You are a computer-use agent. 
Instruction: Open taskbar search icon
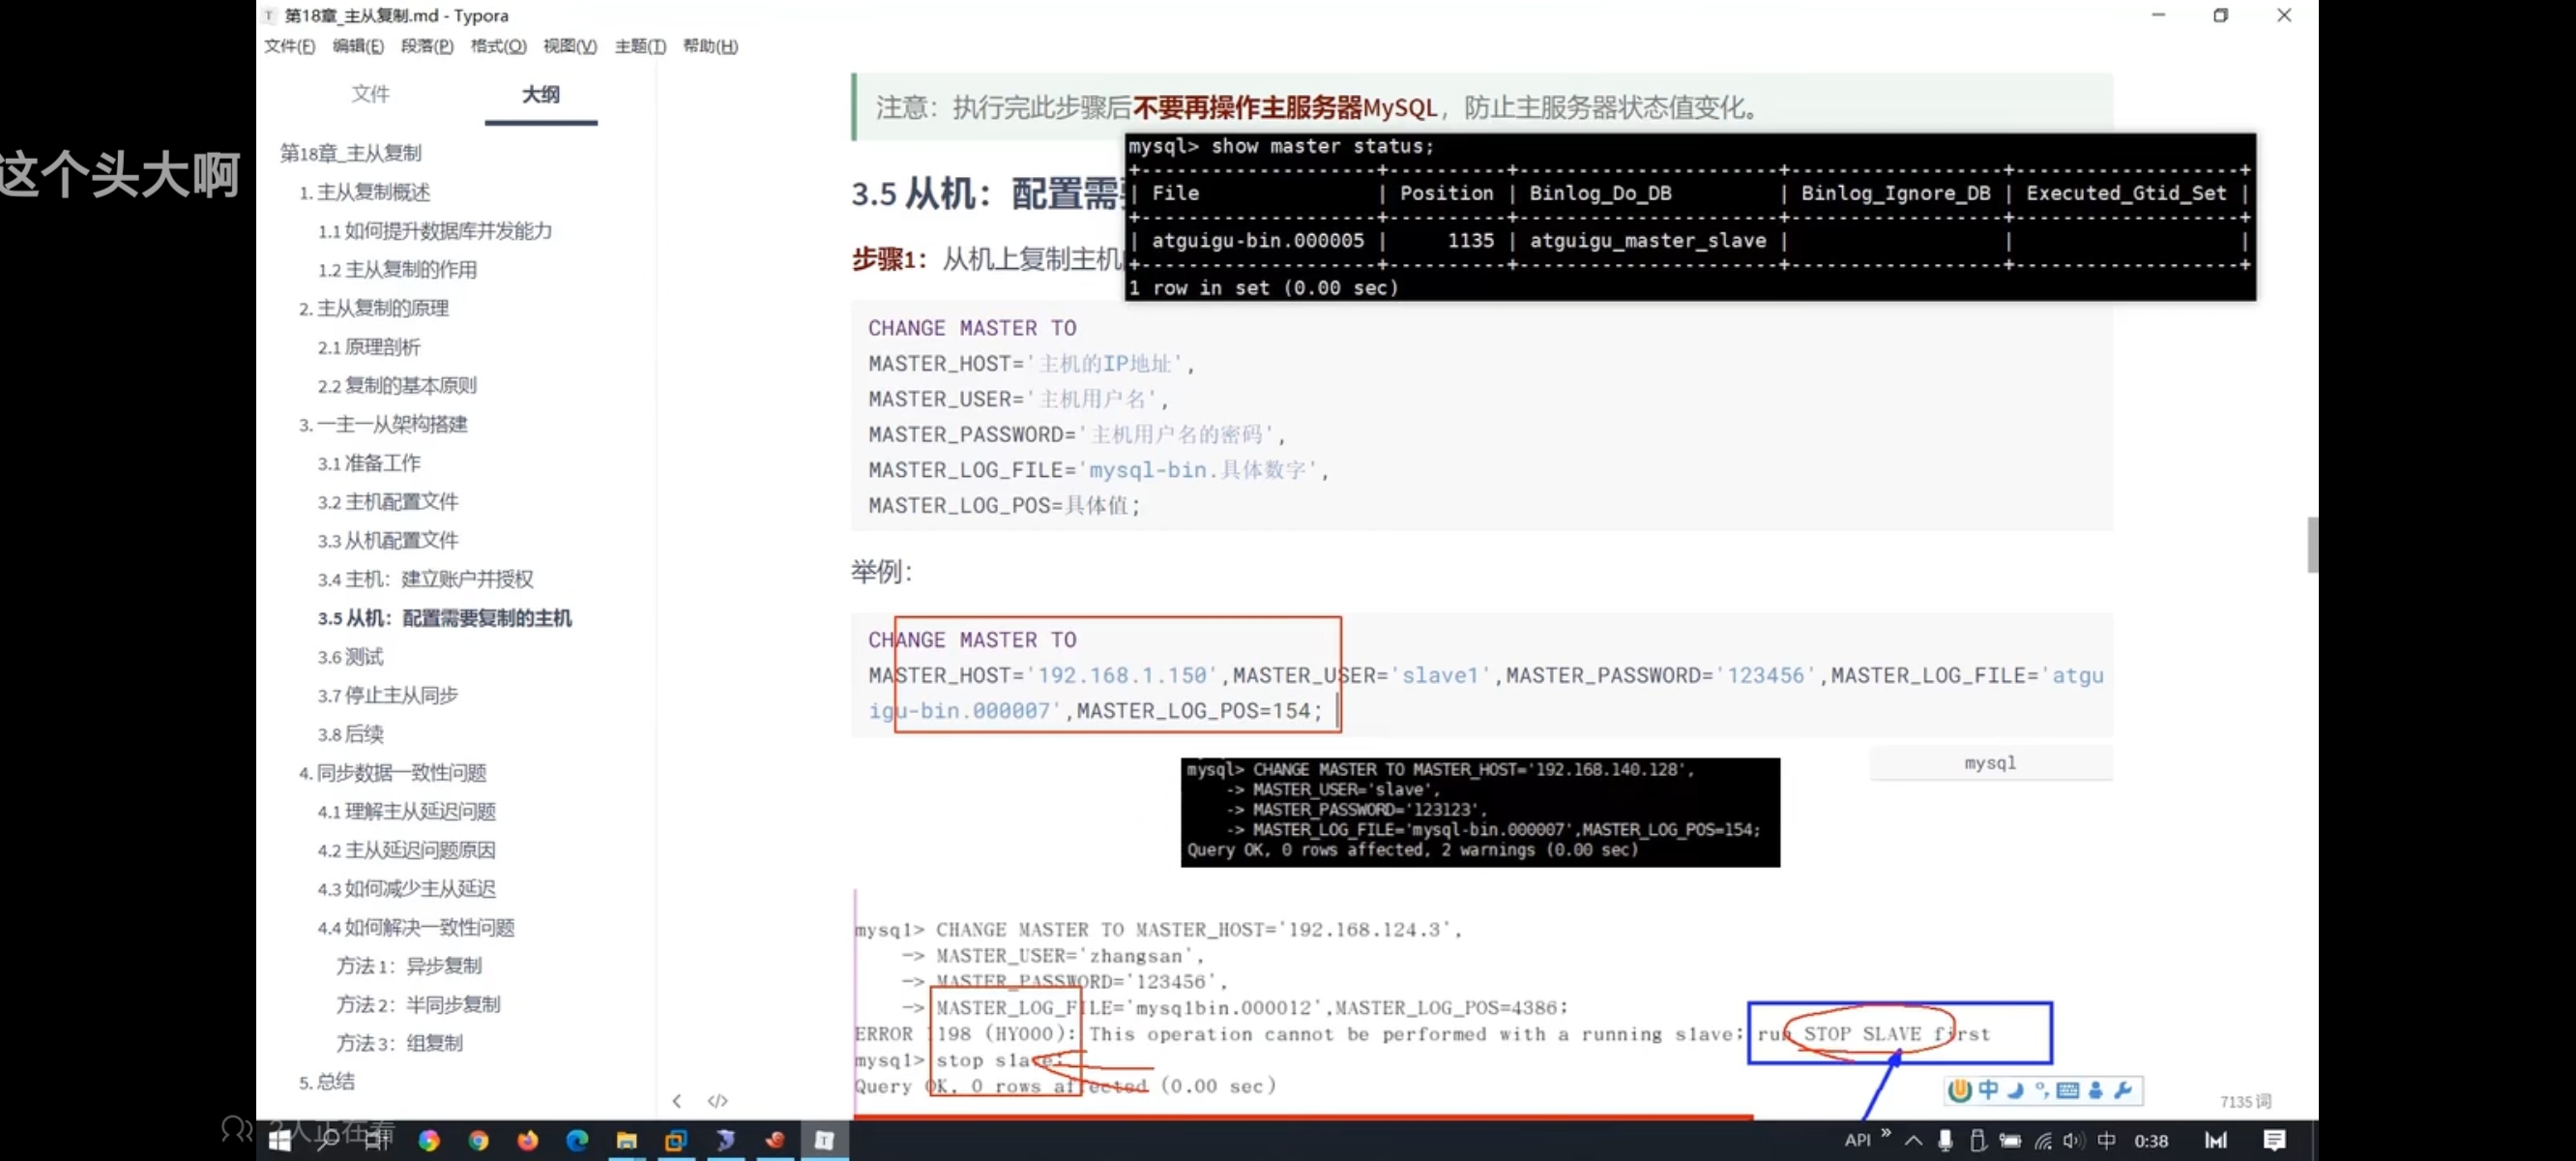tap(327, 1140)
